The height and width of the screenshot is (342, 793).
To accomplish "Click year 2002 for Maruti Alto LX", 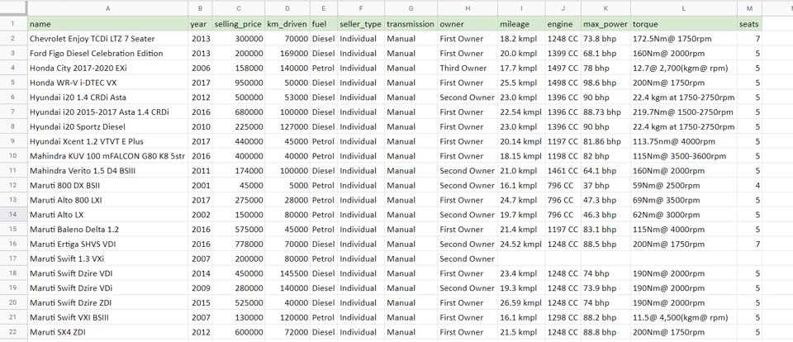I will 200,215.
